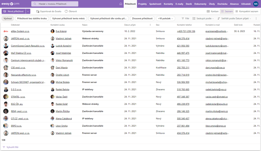Switch to the Projekty module
The image size is (261, 151).
click(x=143, y=4)
